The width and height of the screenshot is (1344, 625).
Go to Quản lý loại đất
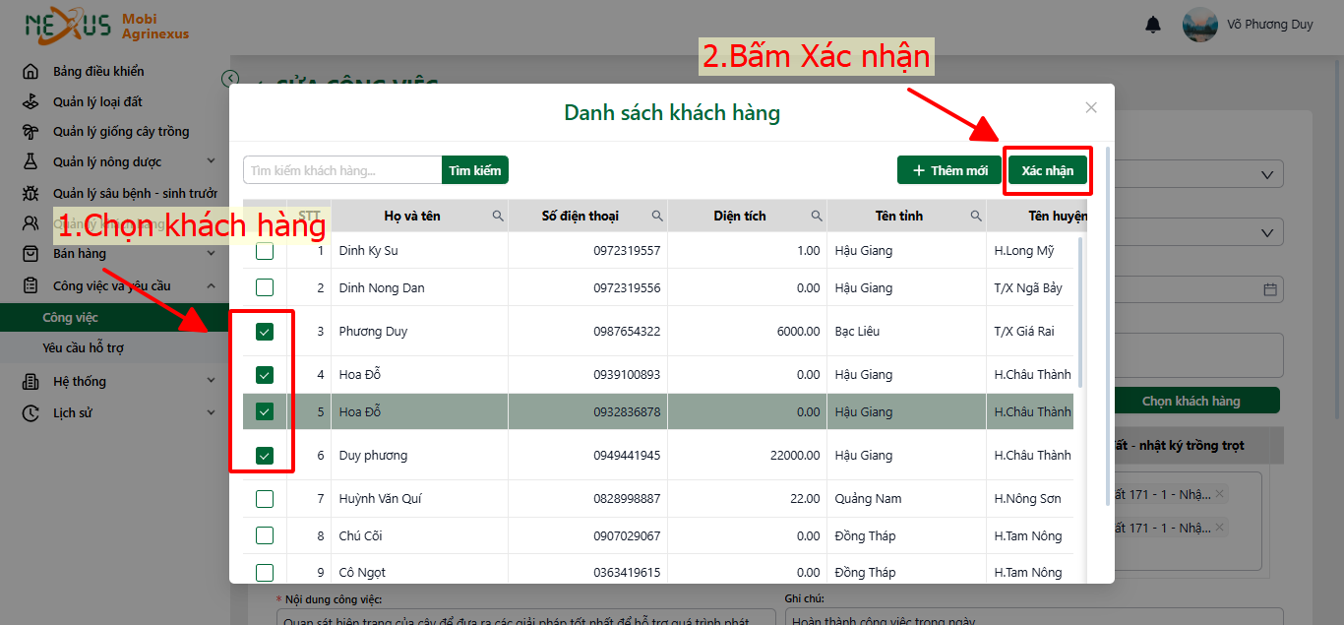point(97,101)
